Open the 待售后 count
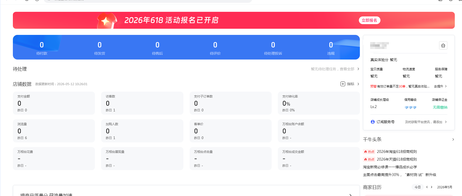Screen dimensions: 462x196 157,48
